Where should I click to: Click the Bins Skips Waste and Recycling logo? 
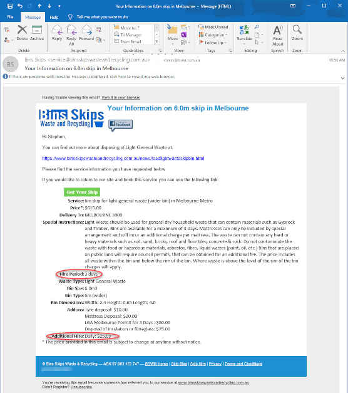pos(71,118)
